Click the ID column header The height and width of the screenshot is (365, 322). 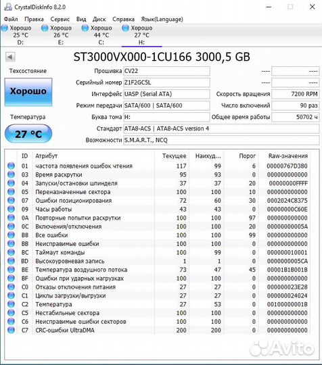[x=25, y=156]
